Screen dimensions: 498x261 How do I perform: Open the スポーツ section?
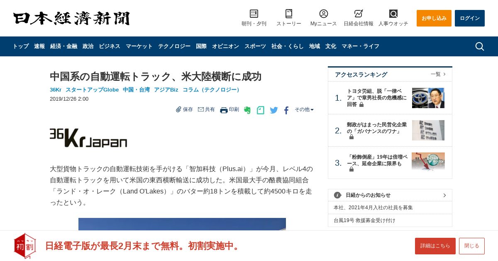coord(255,46)
